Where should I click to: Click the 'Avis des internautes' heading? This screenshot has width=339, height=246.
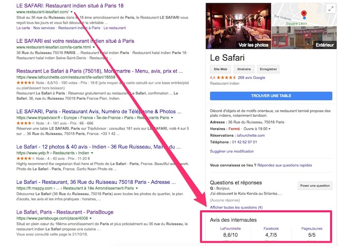233,220
